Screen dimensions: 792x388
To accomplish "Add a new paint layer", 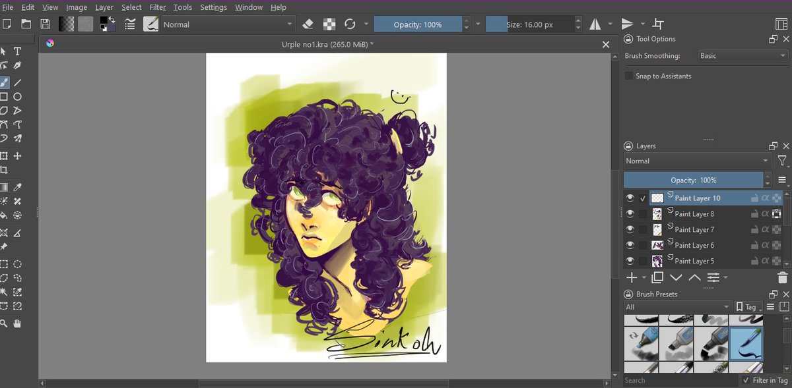I will coord(632,277).
